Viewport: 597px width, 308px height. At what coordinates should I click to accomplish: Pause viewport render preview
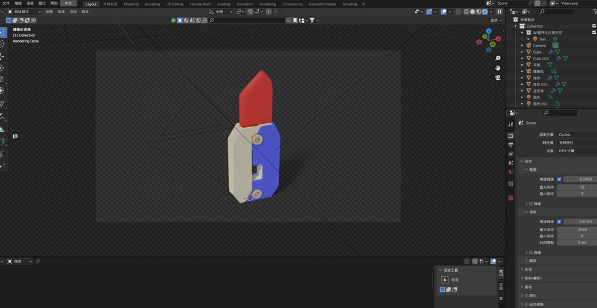click(x=499, y=12)
